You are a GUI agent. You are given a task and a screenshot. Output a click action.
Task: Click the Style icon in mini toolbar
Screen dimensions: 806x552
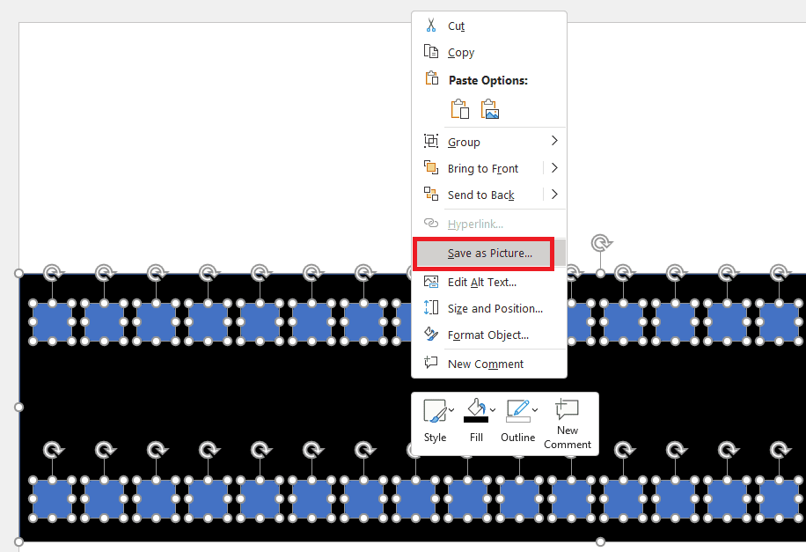point(435,411)
